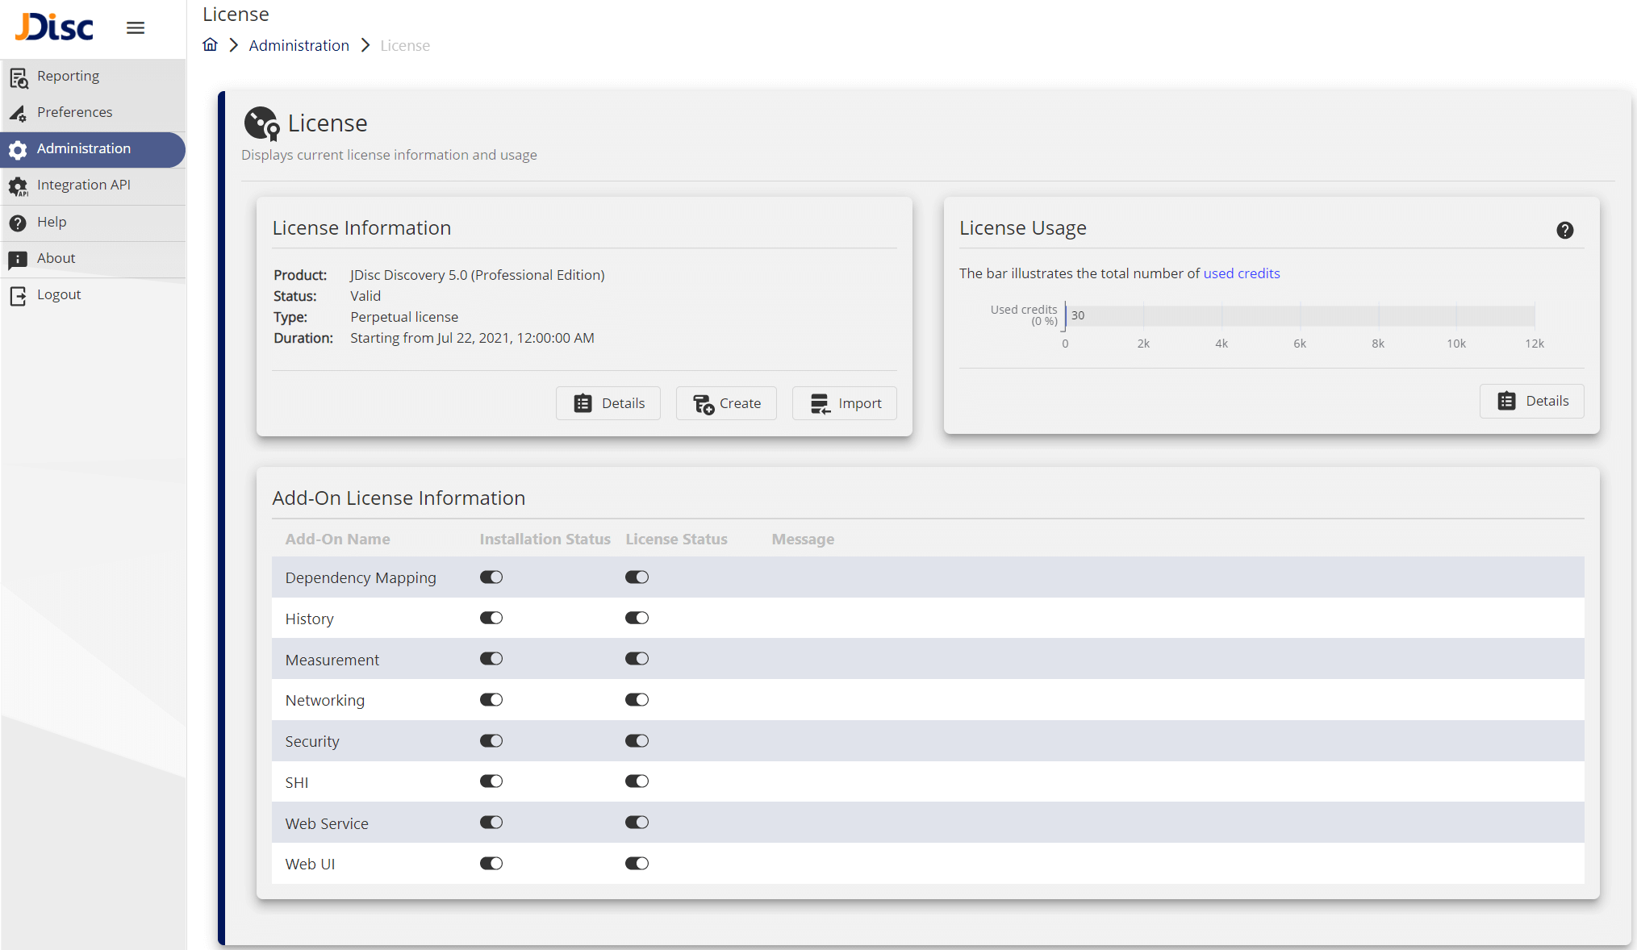The width and height of the screenshot is (1637, 950).
Task: Click Details in License Information
Action: pos(608,403)
